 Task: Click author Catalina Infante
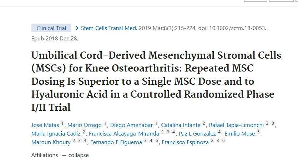[181, 125]
